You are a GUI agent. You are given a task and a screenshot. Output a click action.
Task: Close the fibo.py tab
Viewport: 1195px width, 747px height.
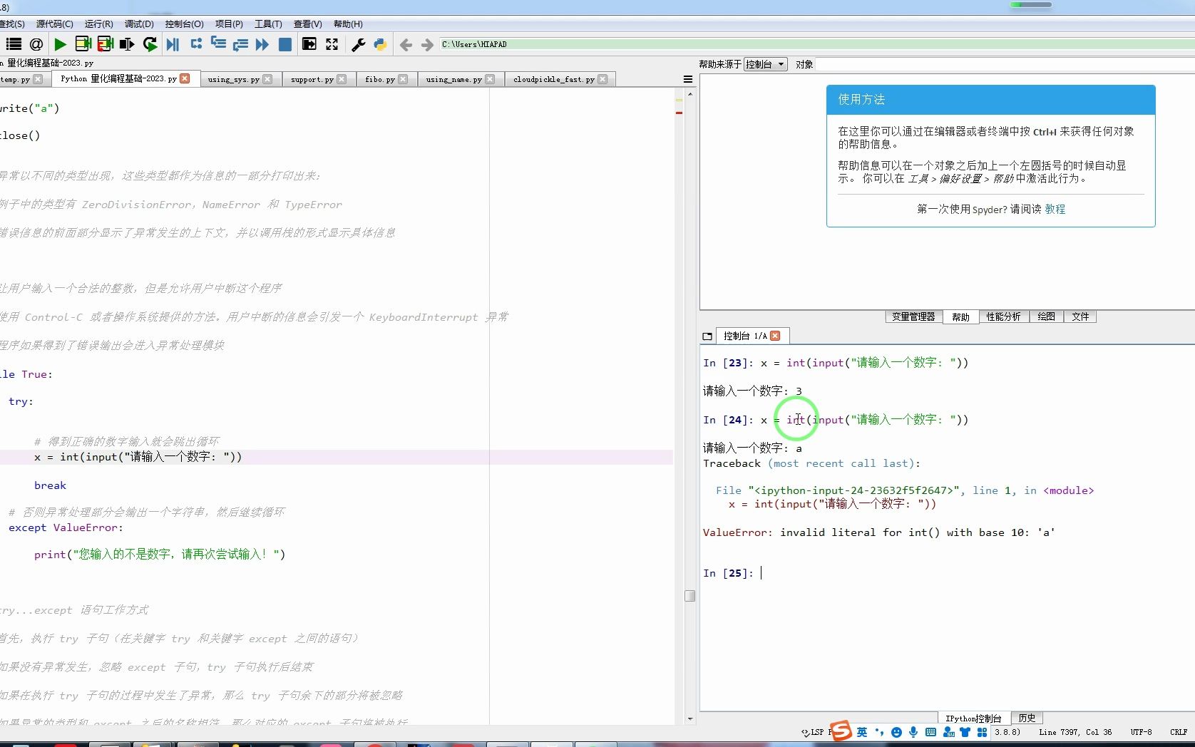pyautogui.click(x=403, y=79)
